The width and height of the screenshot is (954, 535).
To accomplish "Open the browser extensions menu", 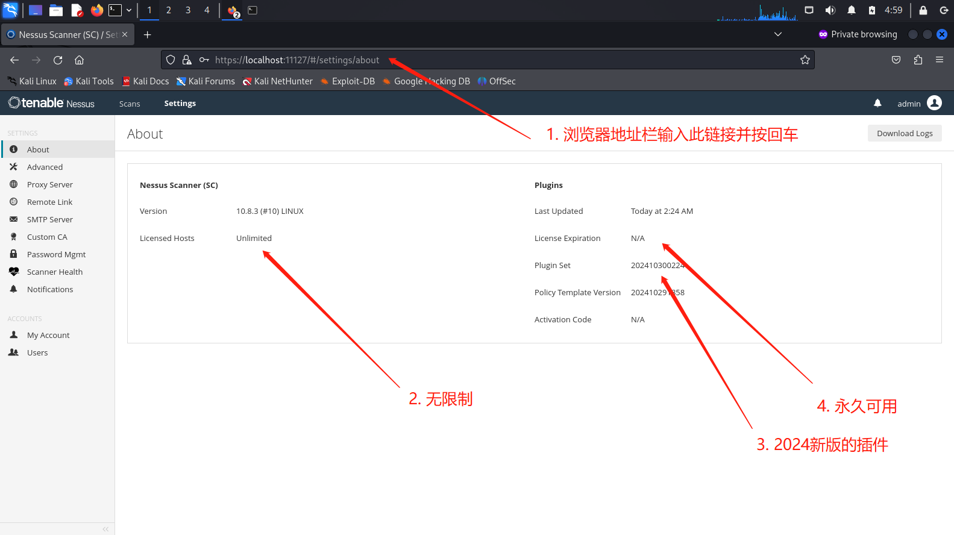I will coord(918,60).
